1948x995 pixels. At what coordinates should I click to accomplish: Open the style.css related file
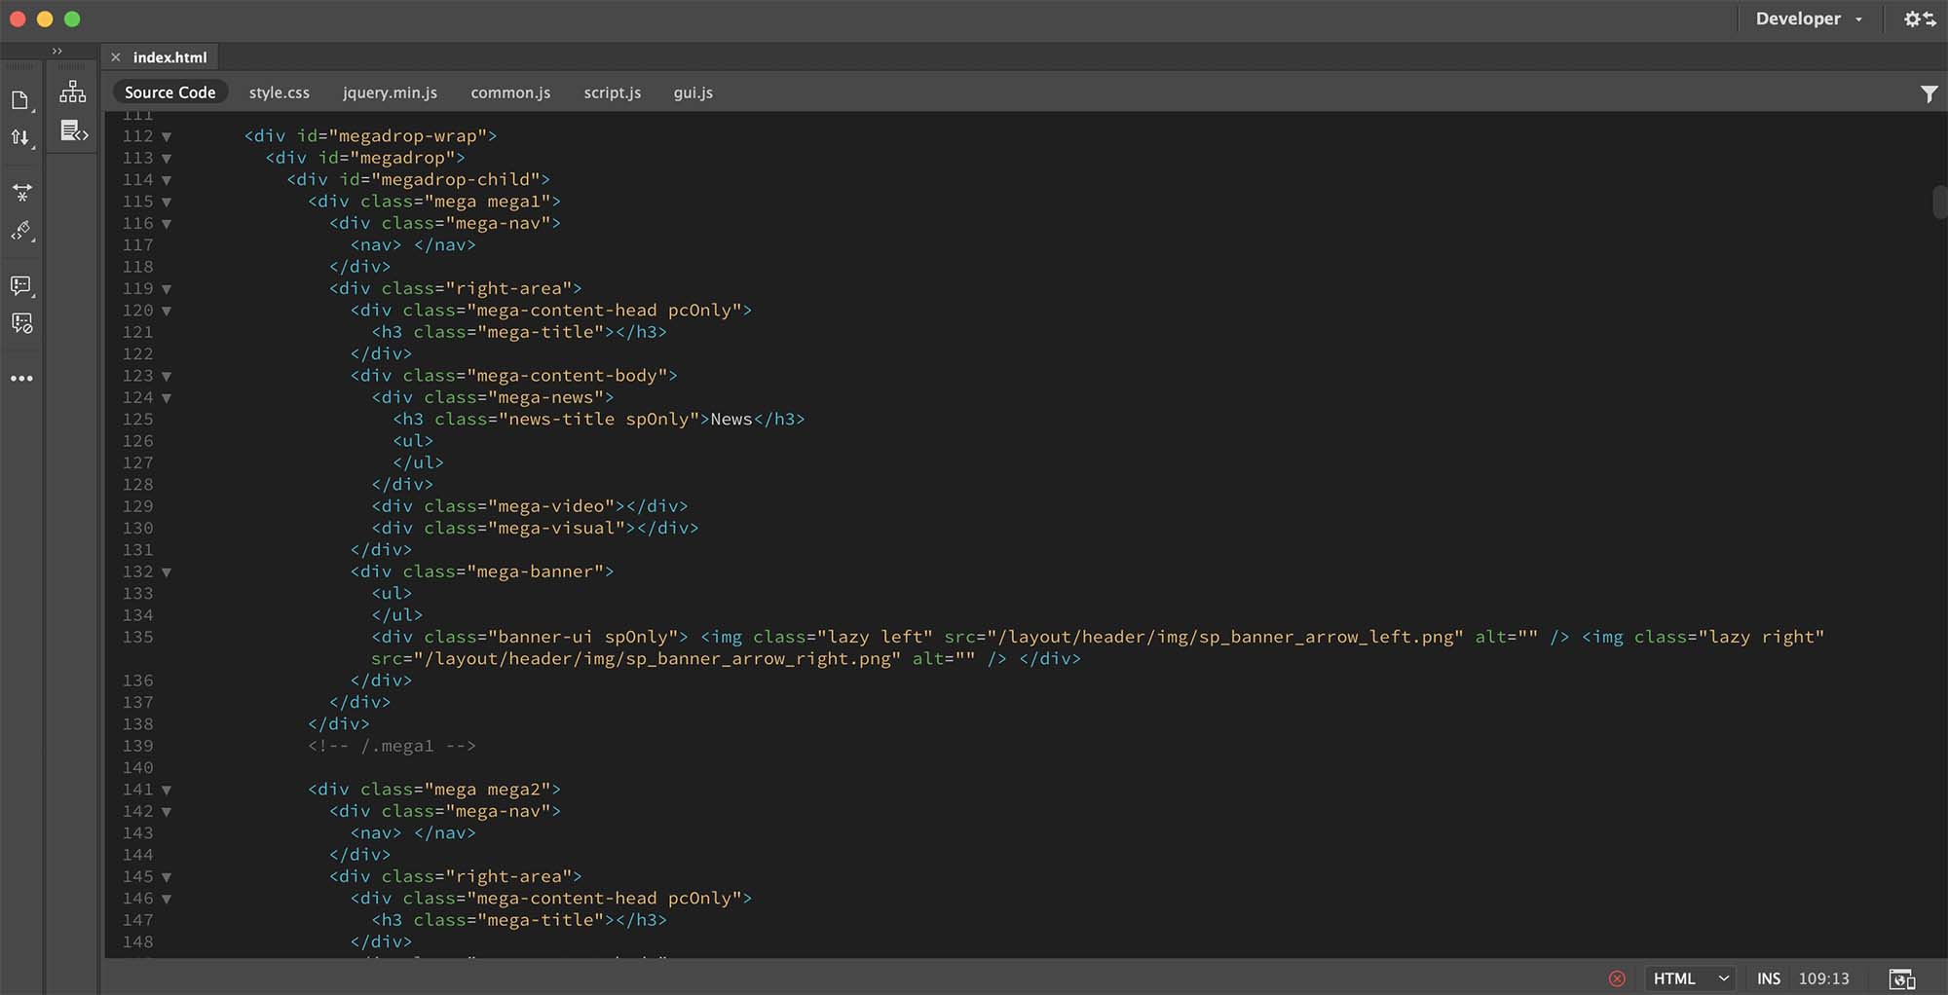pos(279,92)
